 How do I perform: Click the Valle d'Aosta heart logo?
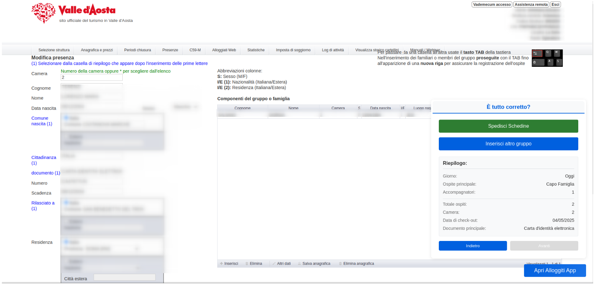pos(44,13)
